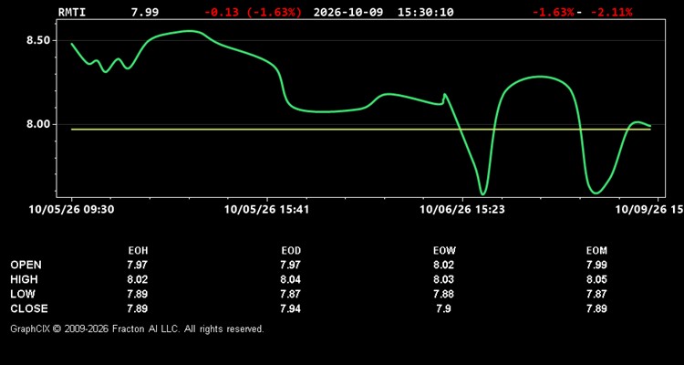Screen dimensions: 684x365
Task: Click the -0.13 (-1.63%) change value
Action: point(253,12)
